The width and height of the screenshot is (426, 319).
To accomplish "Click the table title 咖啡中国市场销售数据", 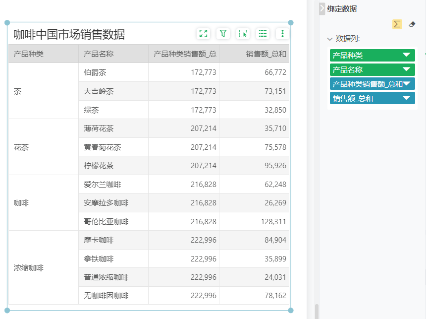I will (69, 34).
